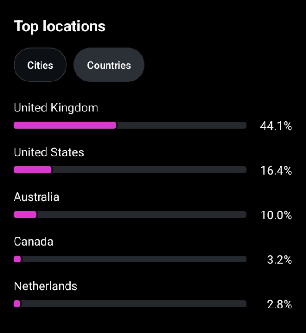The image size is (306, 333).
Task: Click the gray unfilled part of United Kingdom bar
Action: 181,126
